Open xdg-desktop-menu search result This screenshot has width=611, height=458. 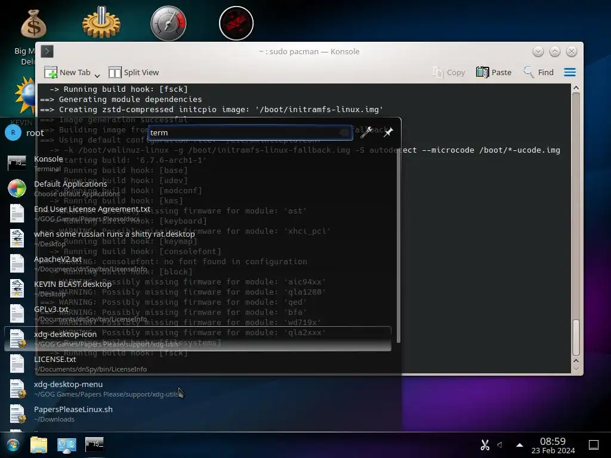tap(198, 389)
